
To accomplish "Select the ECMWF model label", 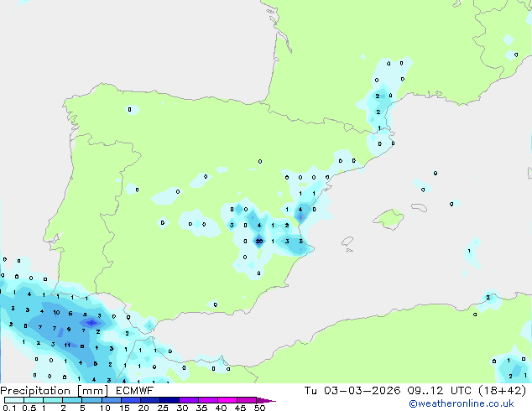I will click(x=135, y=391).
